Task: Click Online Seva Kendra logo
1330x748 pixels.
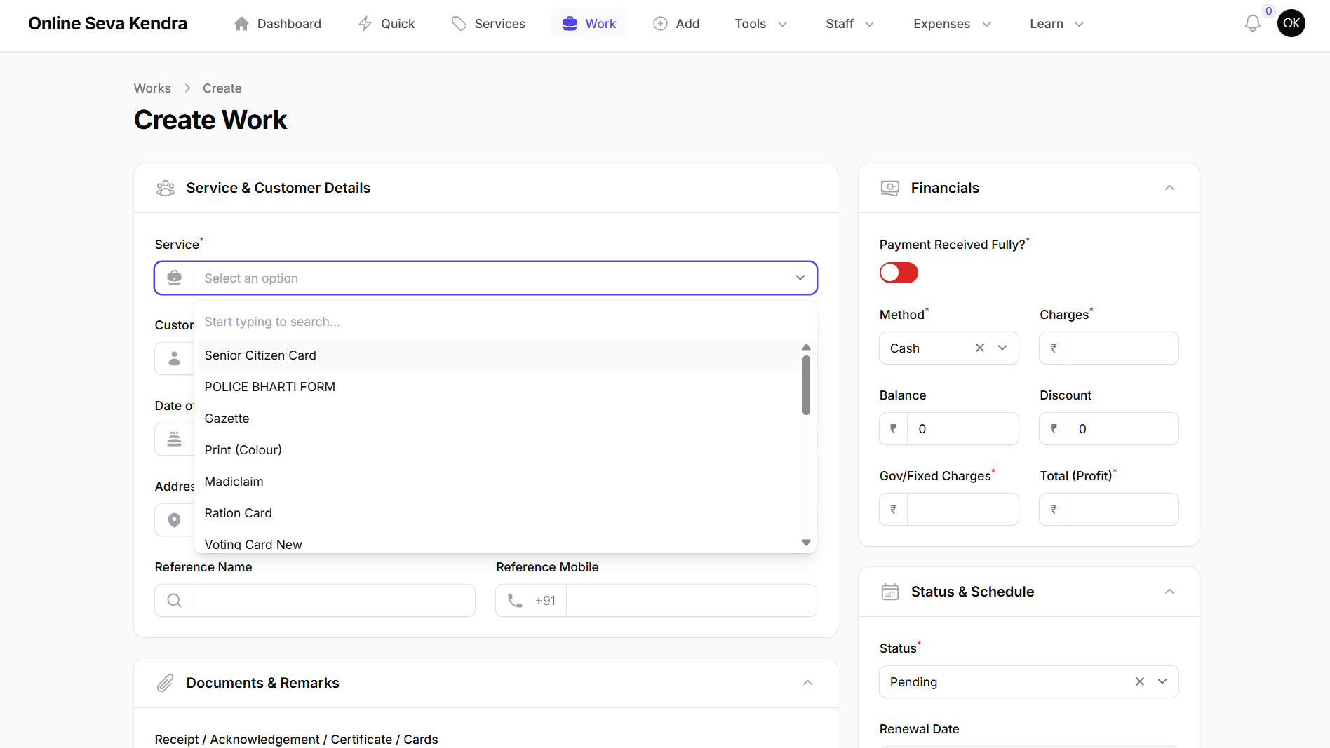Action: pyautogui.click(x=107, y=23)
